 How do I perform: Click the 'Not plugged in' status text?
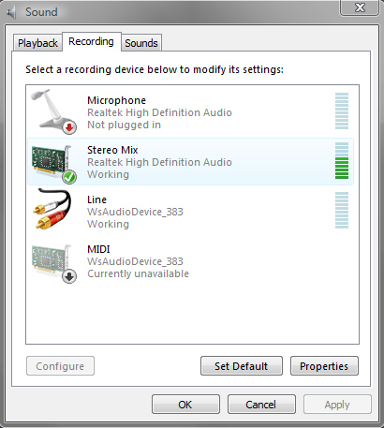(124, 125)
